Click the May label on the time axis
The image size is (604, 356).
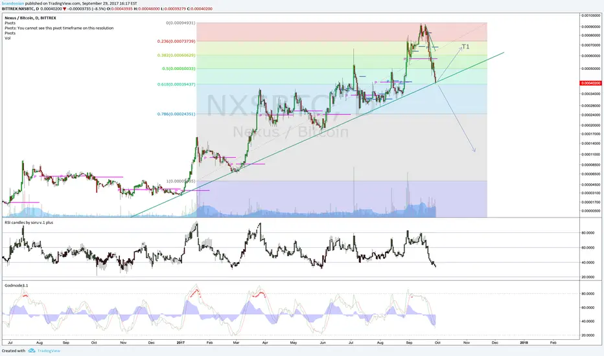coord(294,342)
